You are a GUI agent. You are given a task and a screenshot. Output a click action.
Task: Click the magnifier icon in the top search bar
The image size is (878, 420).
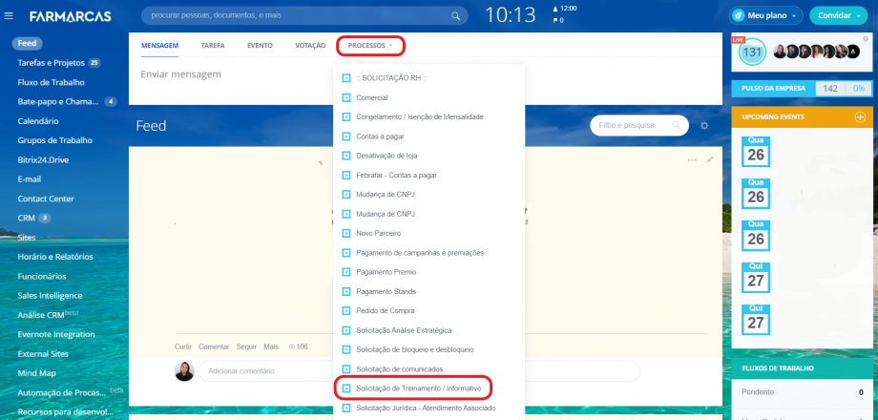457,15
